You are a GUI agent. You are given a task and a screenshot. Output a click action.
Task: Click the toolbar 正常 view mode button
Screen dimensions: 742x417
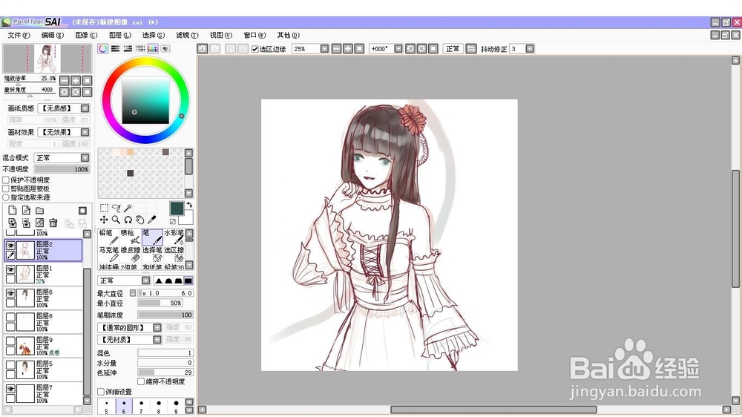[453, 49]
